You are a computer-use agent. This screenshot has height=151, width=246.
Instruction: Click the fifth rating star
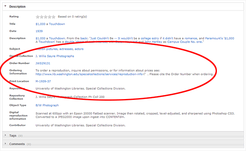pyautogui.click(x=53, y=17)
